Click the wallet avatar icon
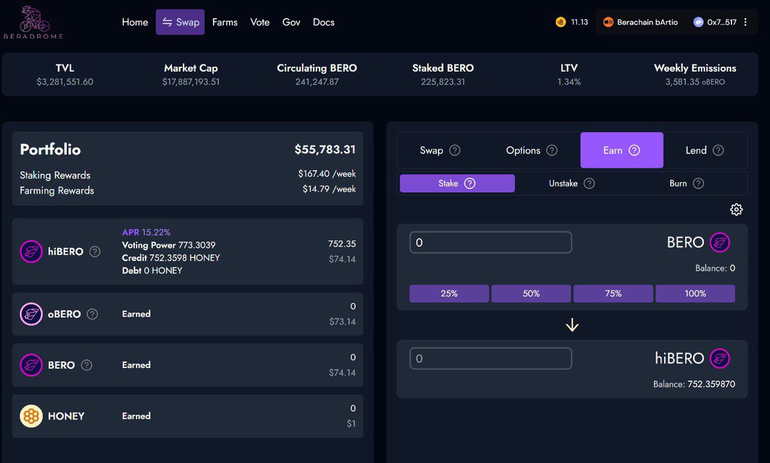 point(698,22)
